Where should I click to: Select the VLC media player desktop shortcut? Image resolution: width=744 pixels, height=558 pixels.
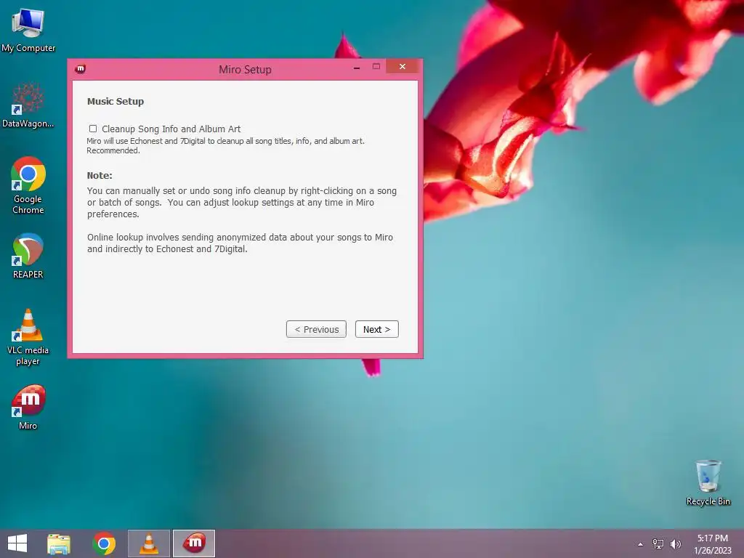tap(28, 337)
